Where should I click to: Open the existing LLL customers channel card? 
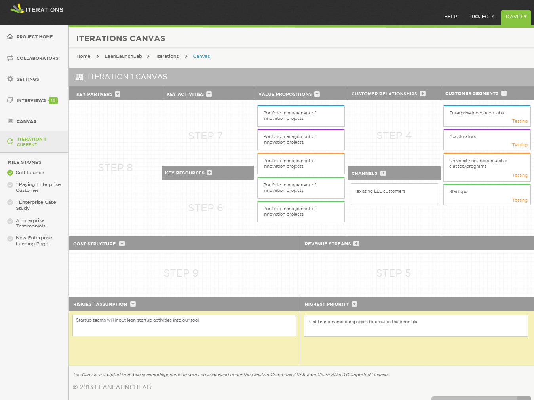pyautogui.click(x=394, y=194)
